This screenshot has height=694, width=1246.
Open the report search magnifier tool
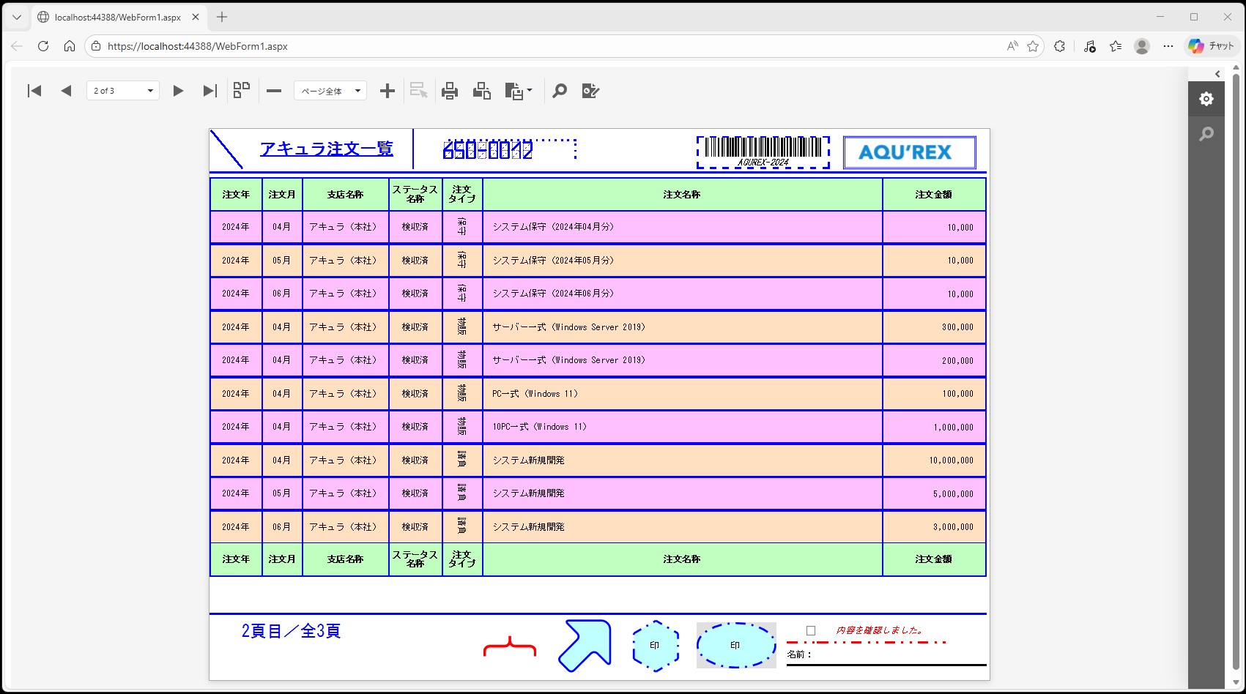[x=560, y=91]
